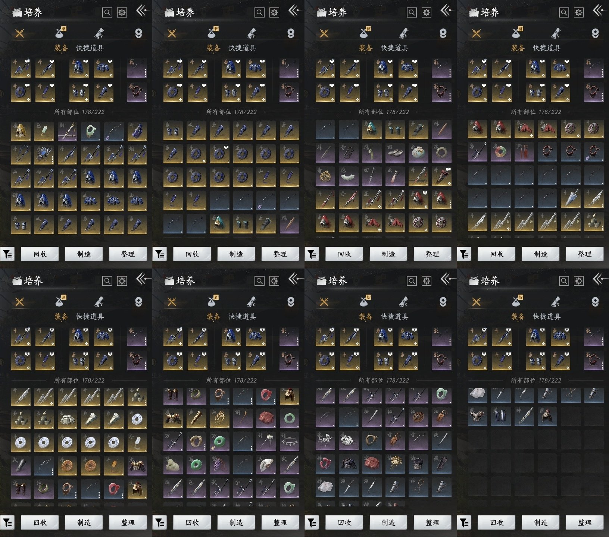The height and width of the screenshot is (537, 609).
Task: Click 整理 in the bottom-left panel
Action: coord(128,522)
